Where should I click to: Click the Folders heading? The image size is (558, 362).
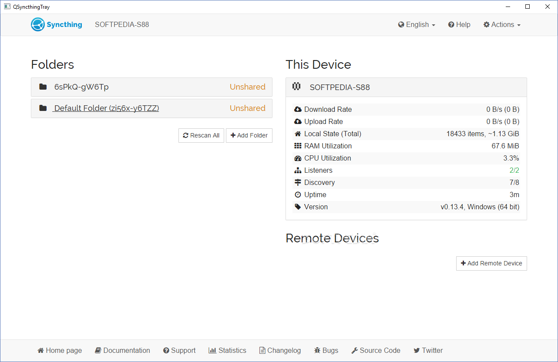[x=53, y=64]
